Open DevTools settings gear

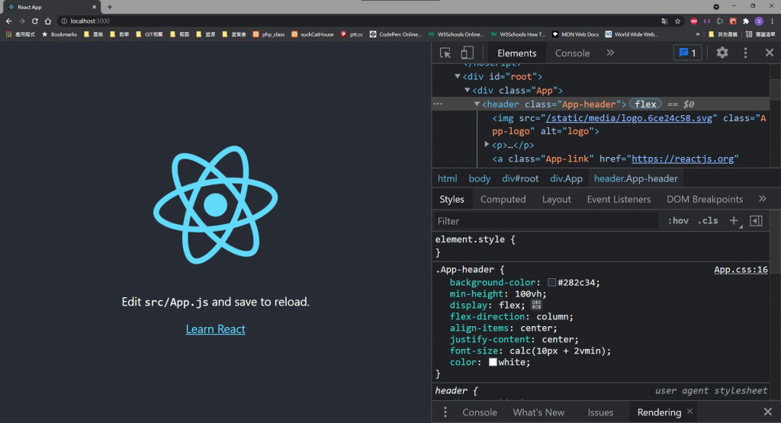click(722, 53)
